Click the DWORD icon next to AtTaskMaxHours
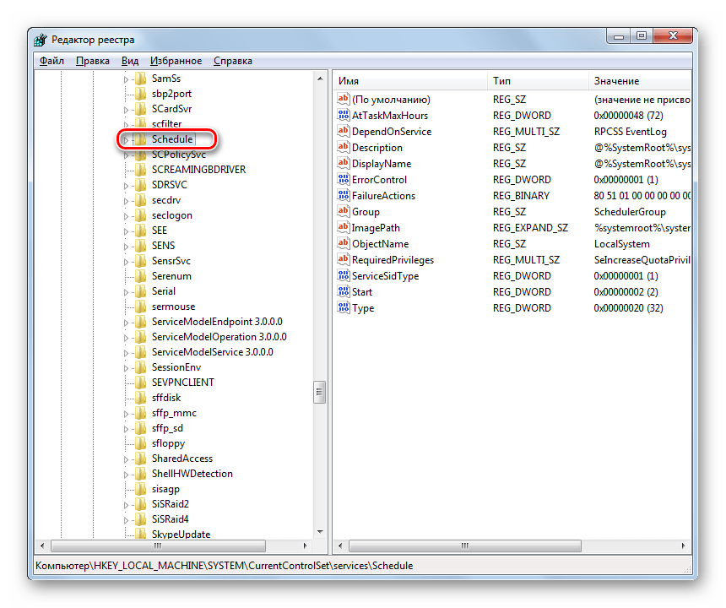Viewport: 726px width, 608px height. click(x=344, y=116)
